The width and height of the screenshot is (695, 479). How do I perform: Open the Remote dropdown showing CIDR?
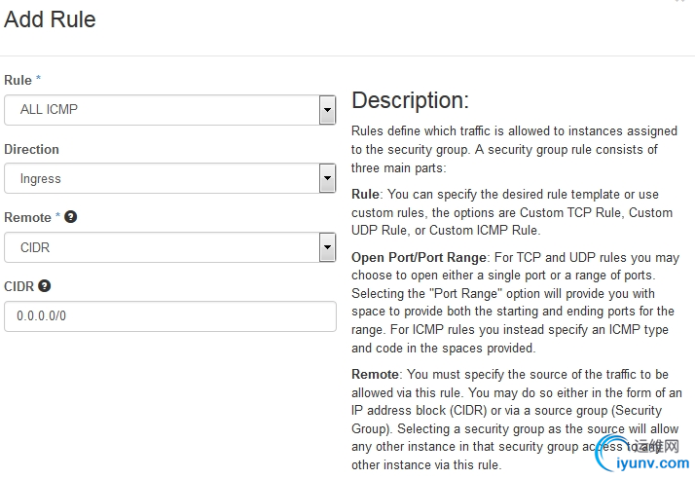tap(170, 248)
